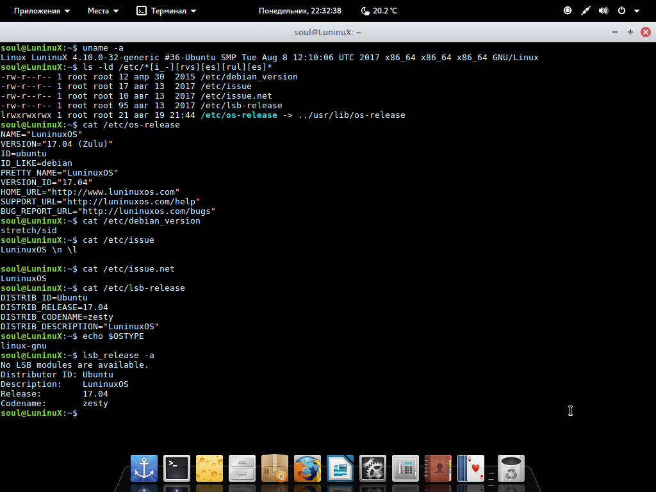Click the moon weather icon

(365, 10)
